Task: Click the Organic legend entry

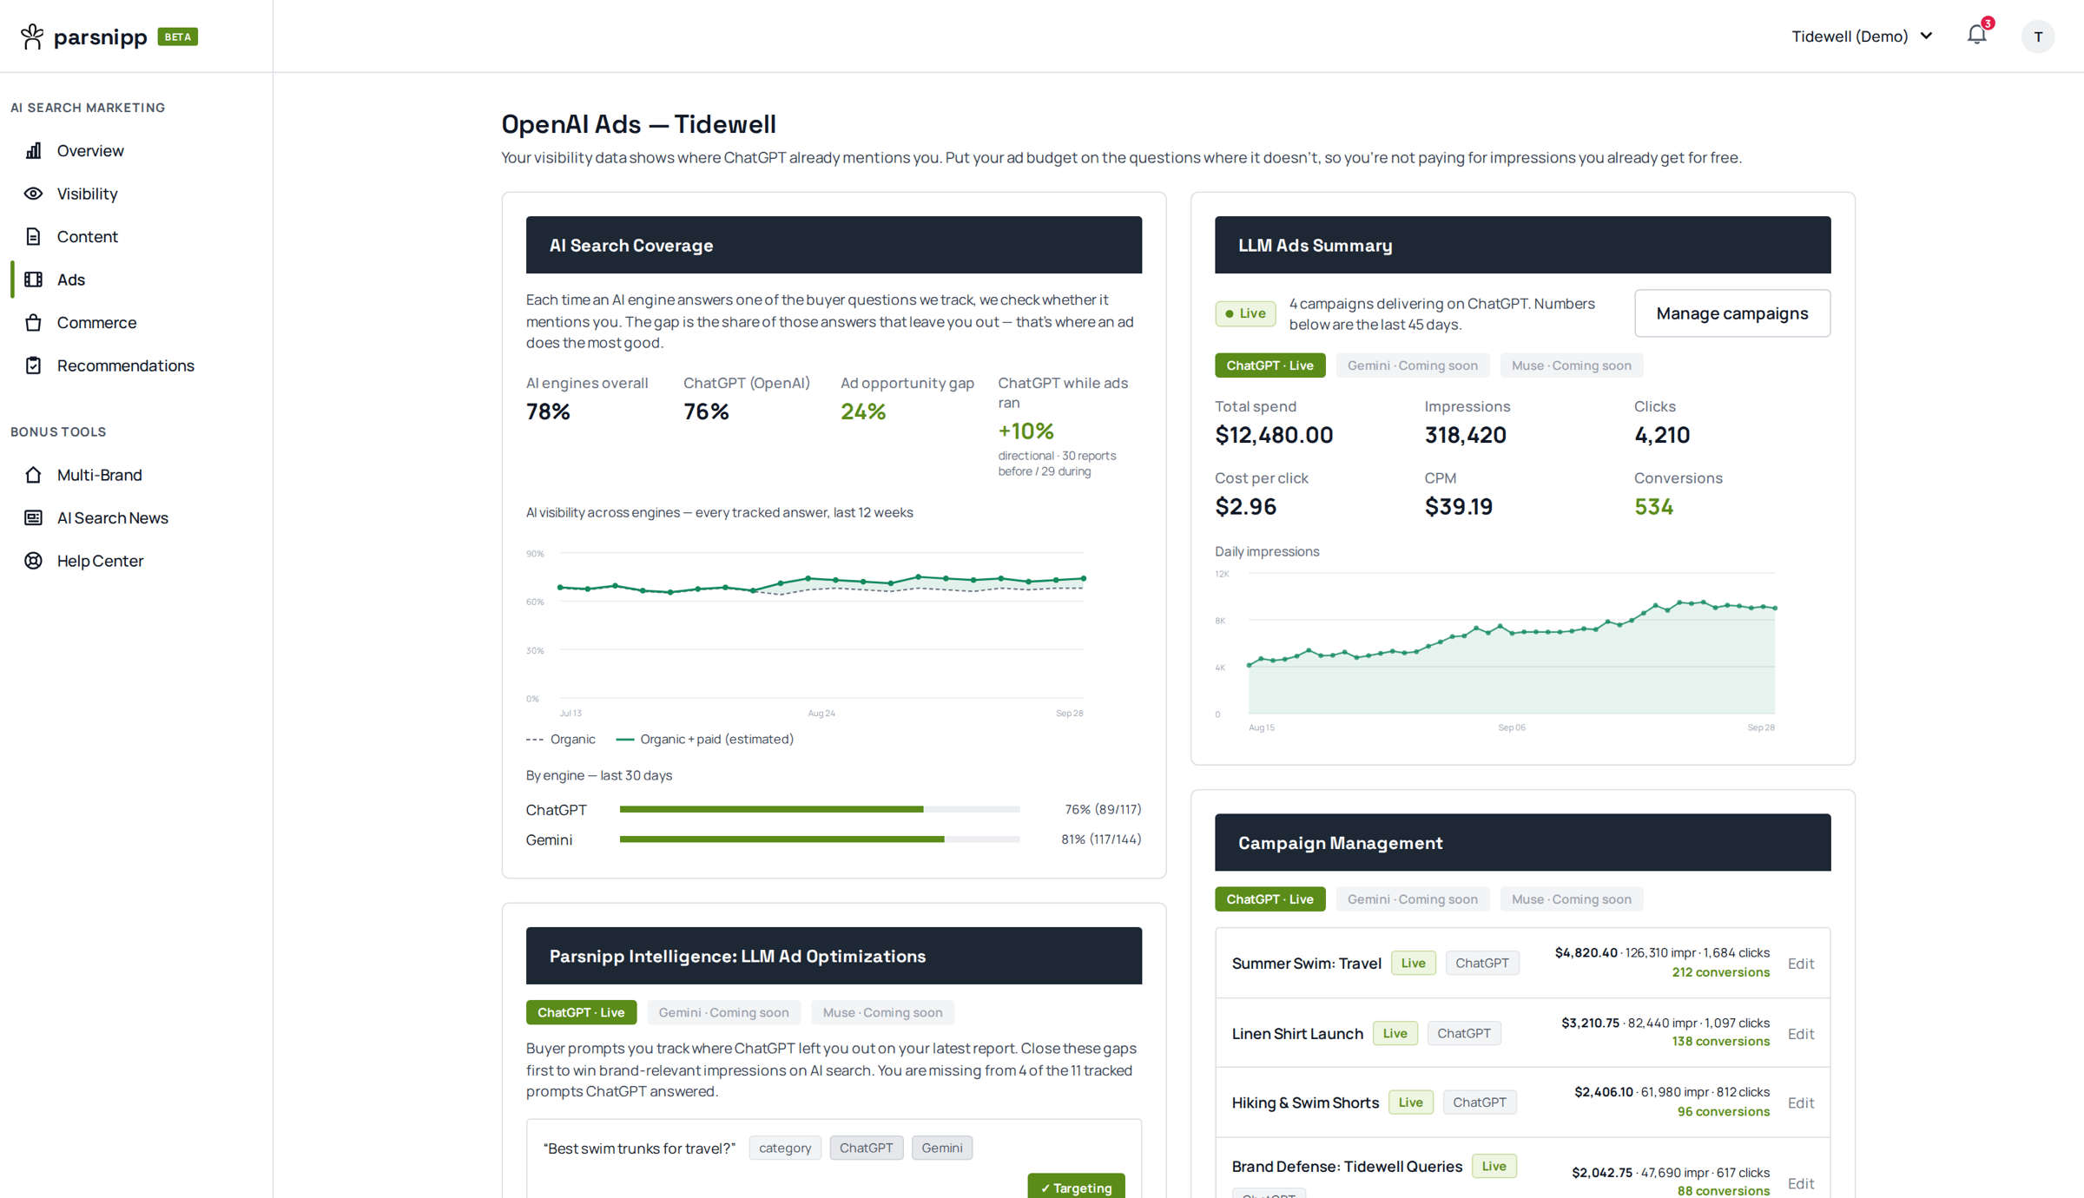Action: pos(561,740)
